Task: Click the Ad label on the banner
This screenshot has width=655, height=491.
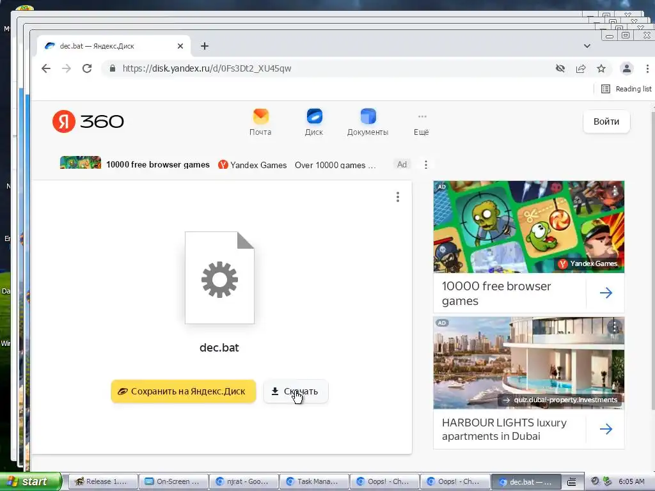Action: click(402, 164)
